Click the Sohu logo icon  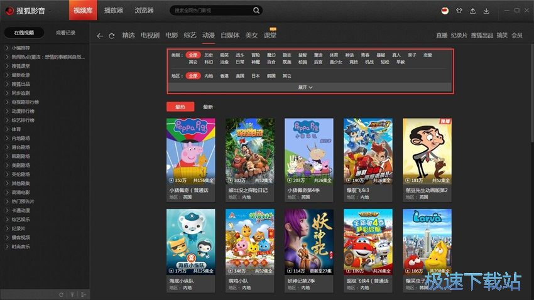[9, 11]
